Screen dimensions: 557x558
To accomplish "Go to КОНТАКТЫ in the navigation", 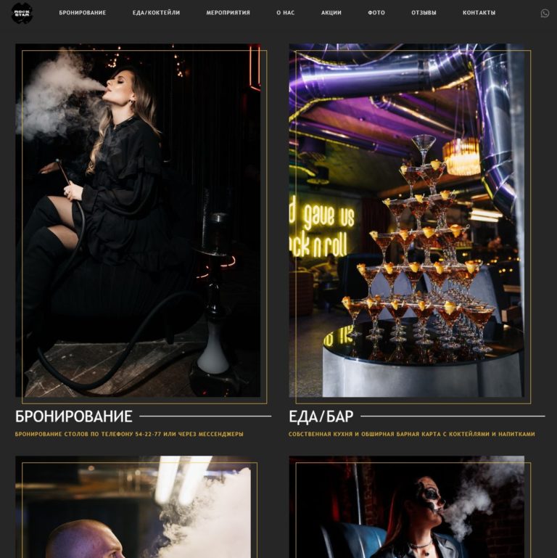I will pyautogui.click(x=479, y=12).
